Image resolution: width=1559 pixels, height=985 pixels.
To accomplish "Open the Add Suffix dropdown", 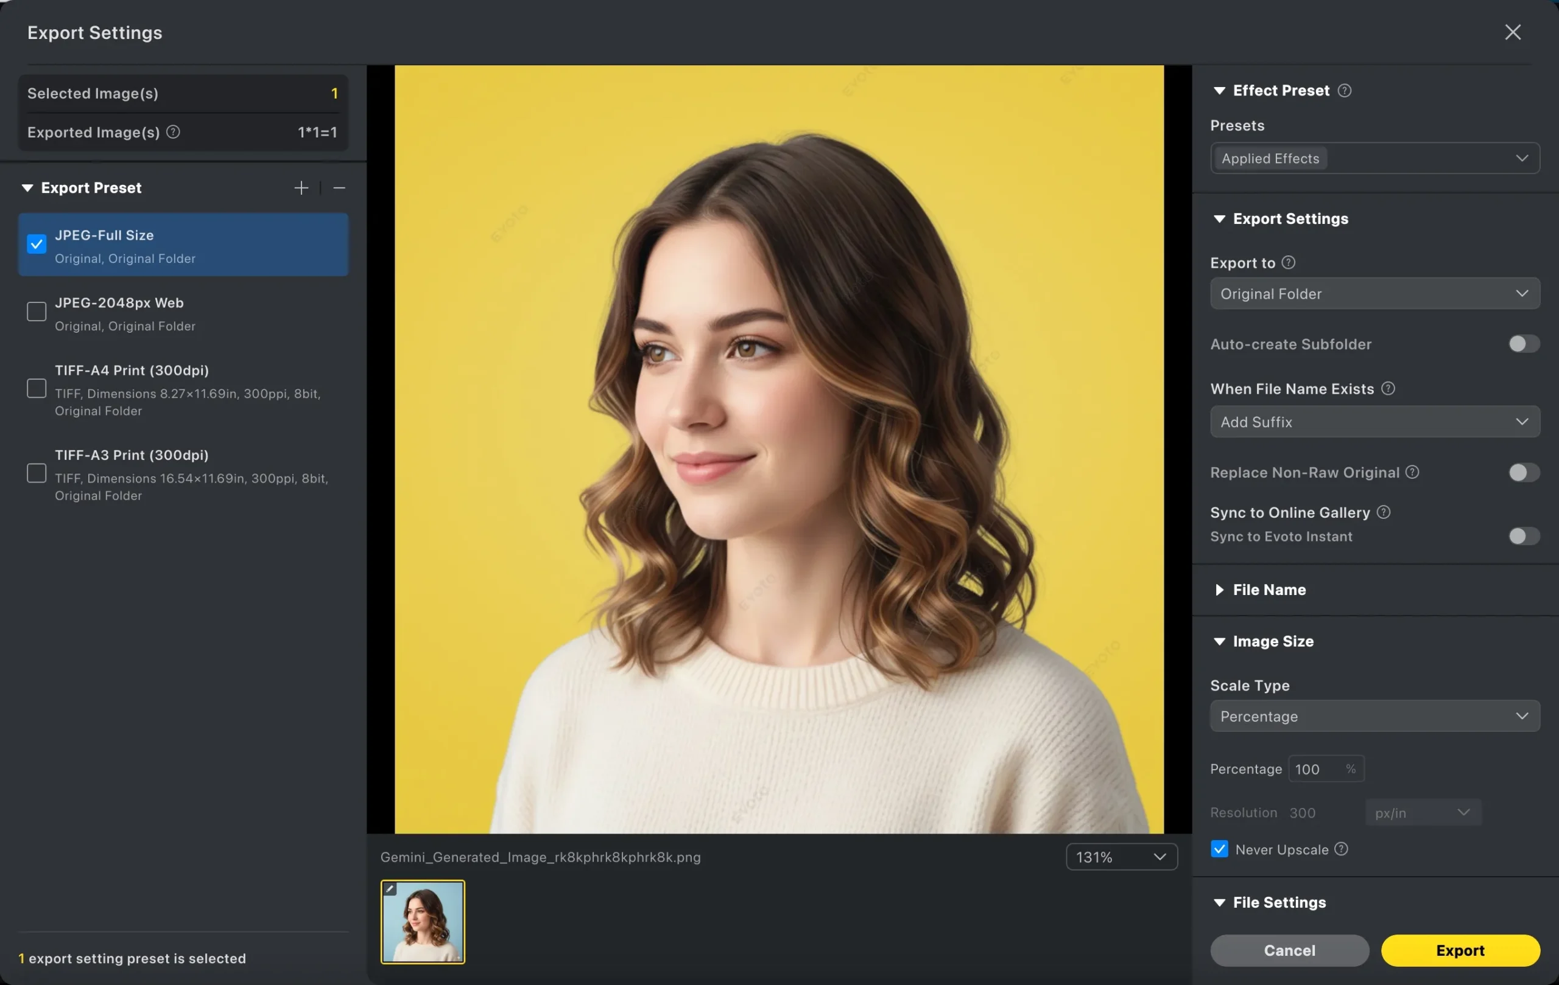I will pyautogui.click(x=1374, y=421).
